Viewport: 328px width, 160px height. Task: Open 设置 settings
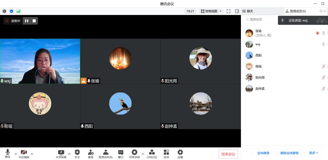[x=180, y=154]
